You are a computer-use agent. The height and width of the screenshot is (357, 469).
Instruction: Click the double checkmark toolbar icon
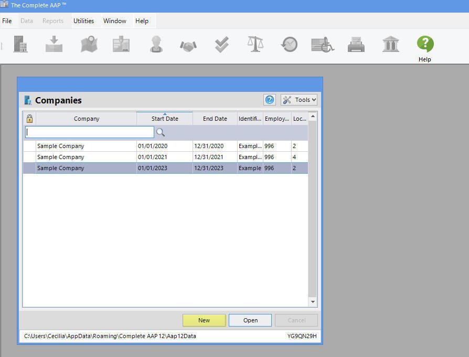coord(221,44)
